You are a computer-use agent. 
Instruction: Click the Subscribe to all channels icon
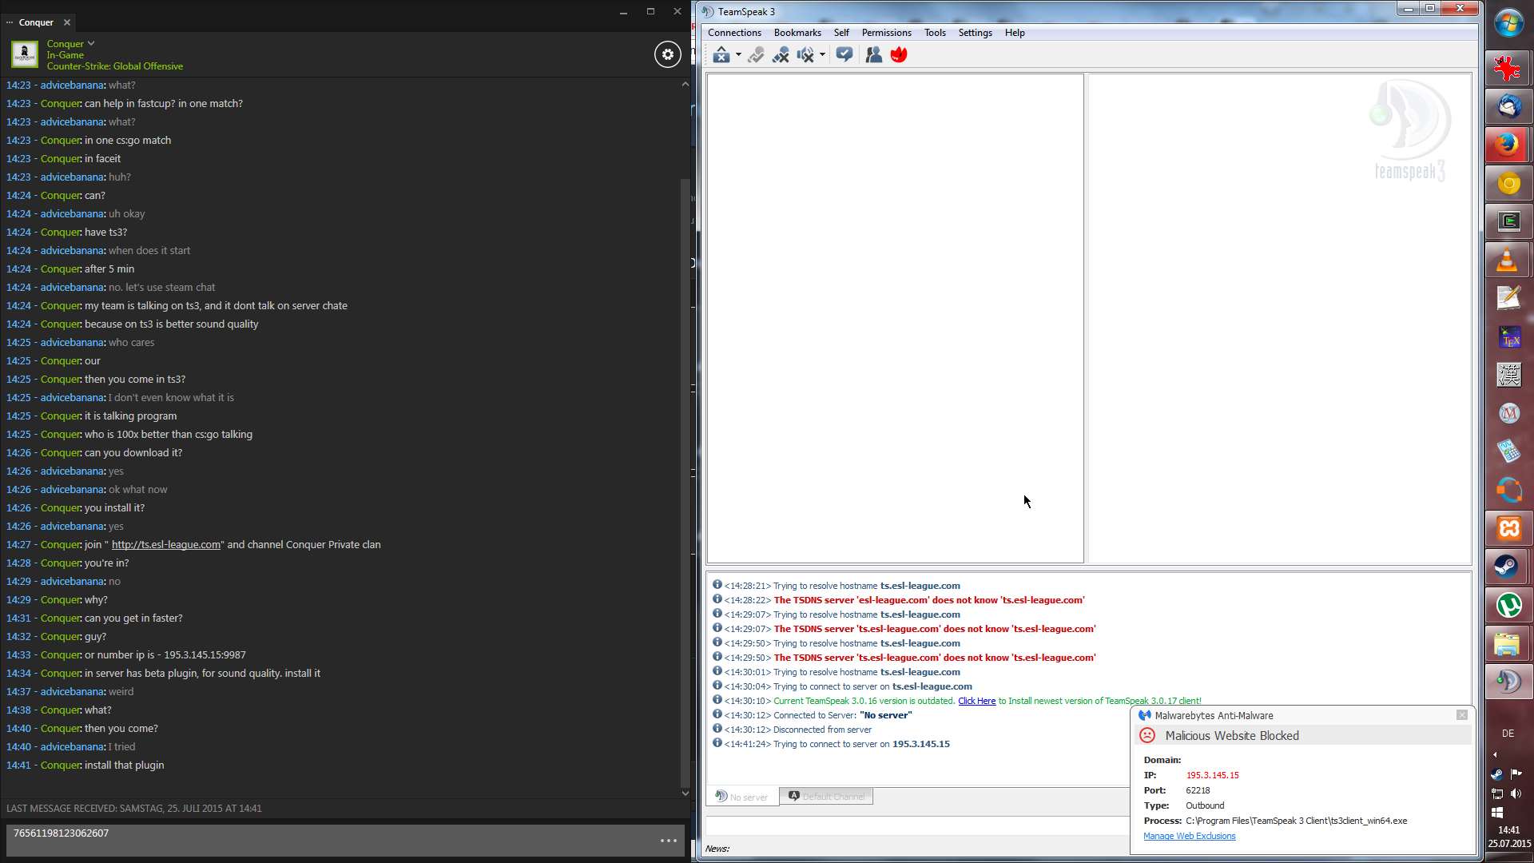[844, 54]
